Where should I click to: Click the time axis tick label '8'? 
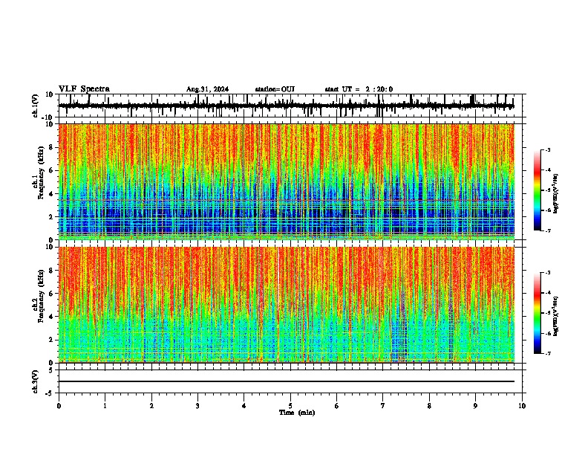(429, 406)
